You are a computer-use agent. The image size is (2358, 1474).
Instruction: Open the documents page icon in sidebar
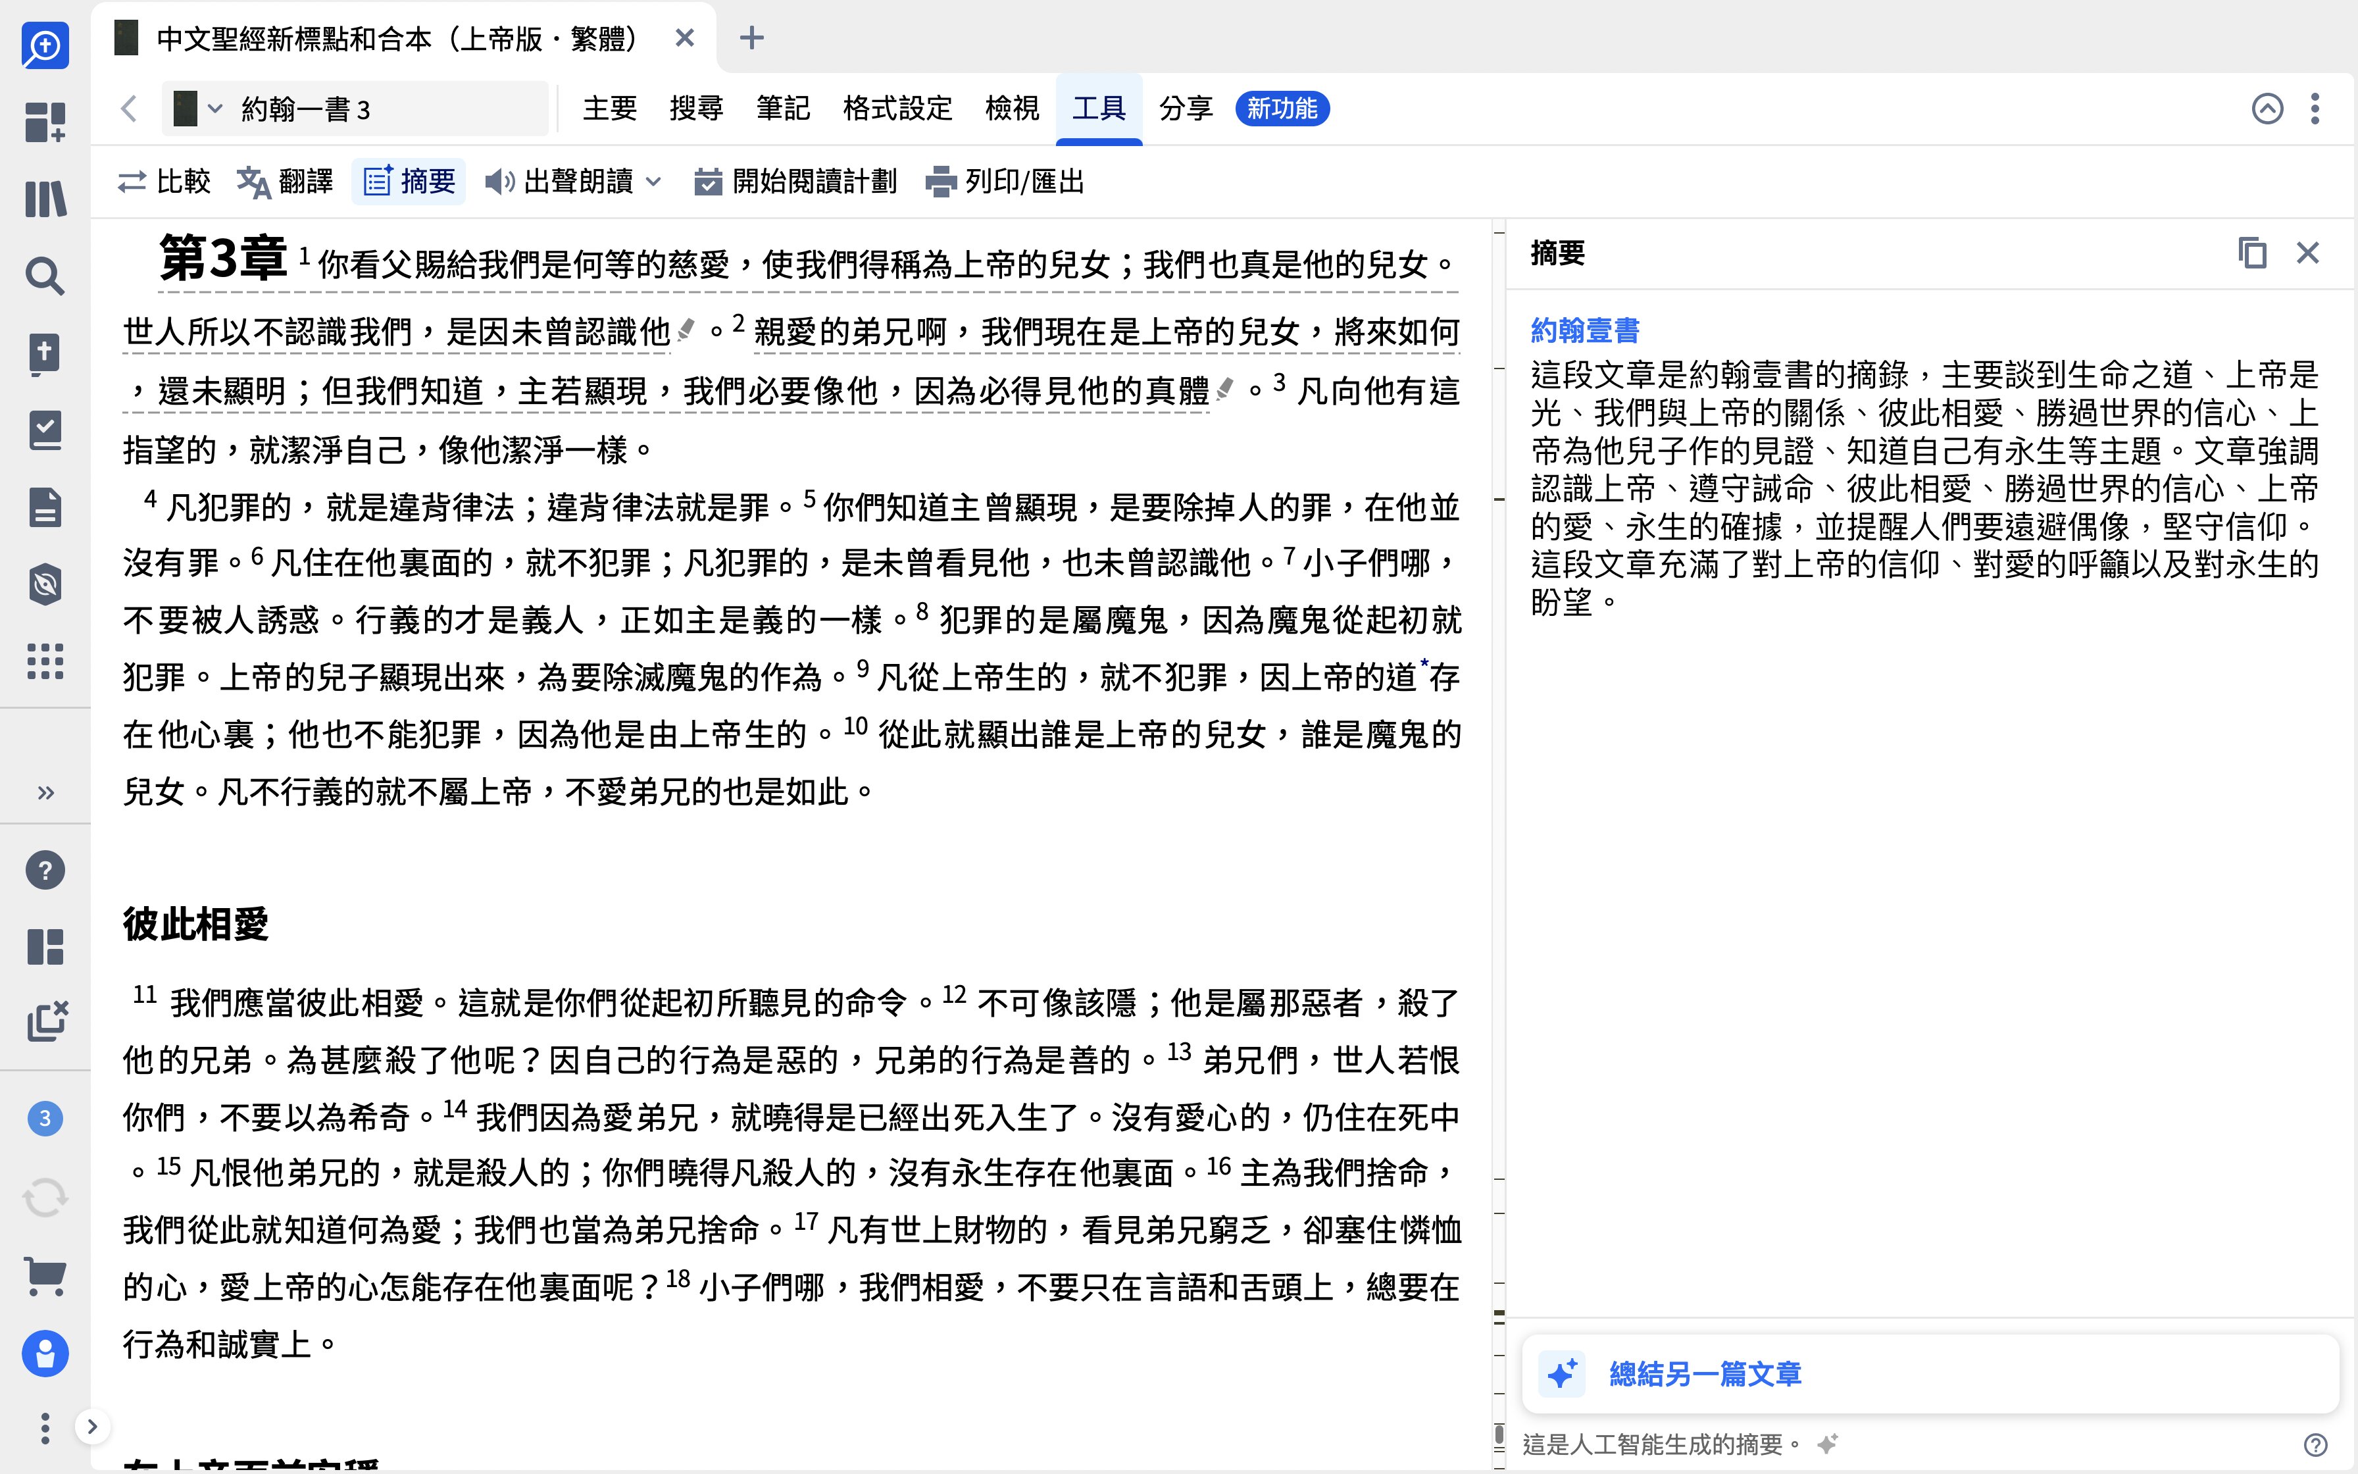pyautogui.click(x=45, y=507)
